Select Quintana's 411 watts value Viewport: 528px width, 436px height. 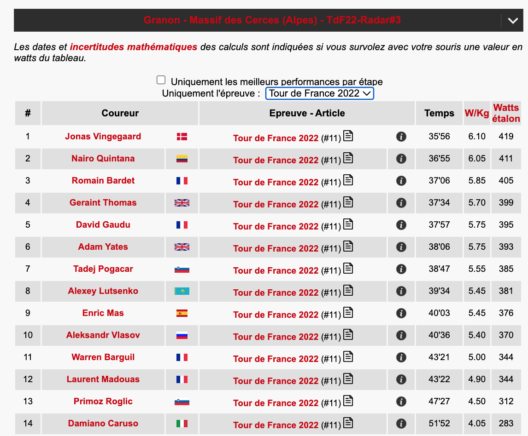[506, 158]
